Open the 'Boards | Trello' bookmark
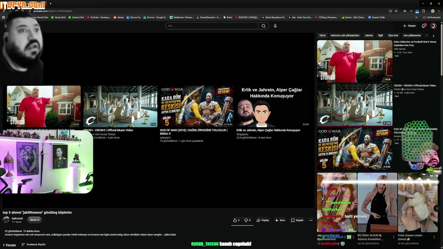443x249 pixels. pyautogui.click(x=377, y=17)
